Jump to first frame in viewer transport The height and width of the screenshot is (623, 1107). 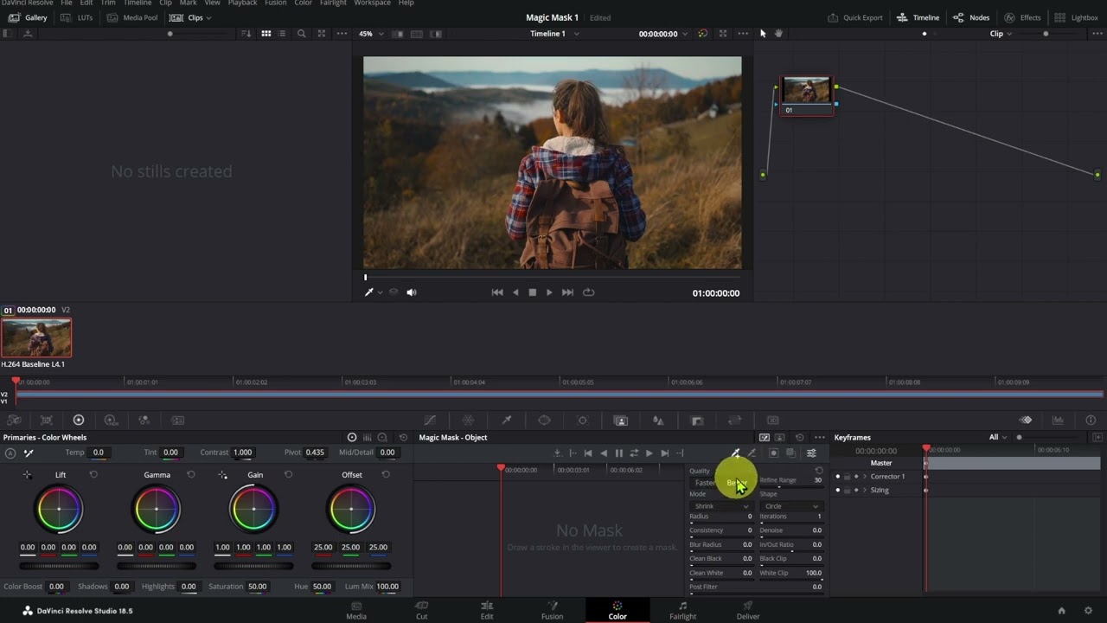tap(496, 292)
